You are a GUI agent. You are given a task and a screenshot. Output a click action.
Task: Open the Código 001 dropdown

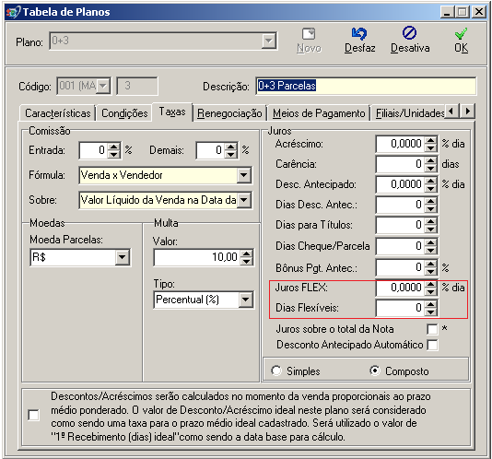pyautogui.click(x=103, y=86)
